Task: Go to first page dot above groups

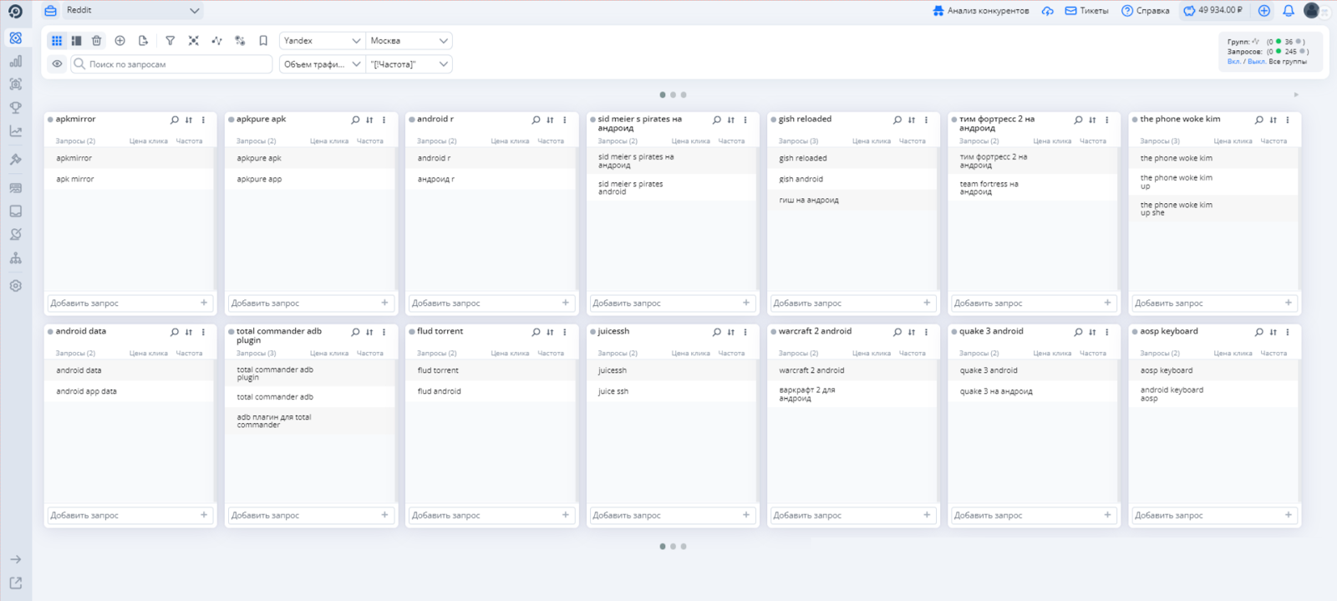Action: [x=663, y=95]
